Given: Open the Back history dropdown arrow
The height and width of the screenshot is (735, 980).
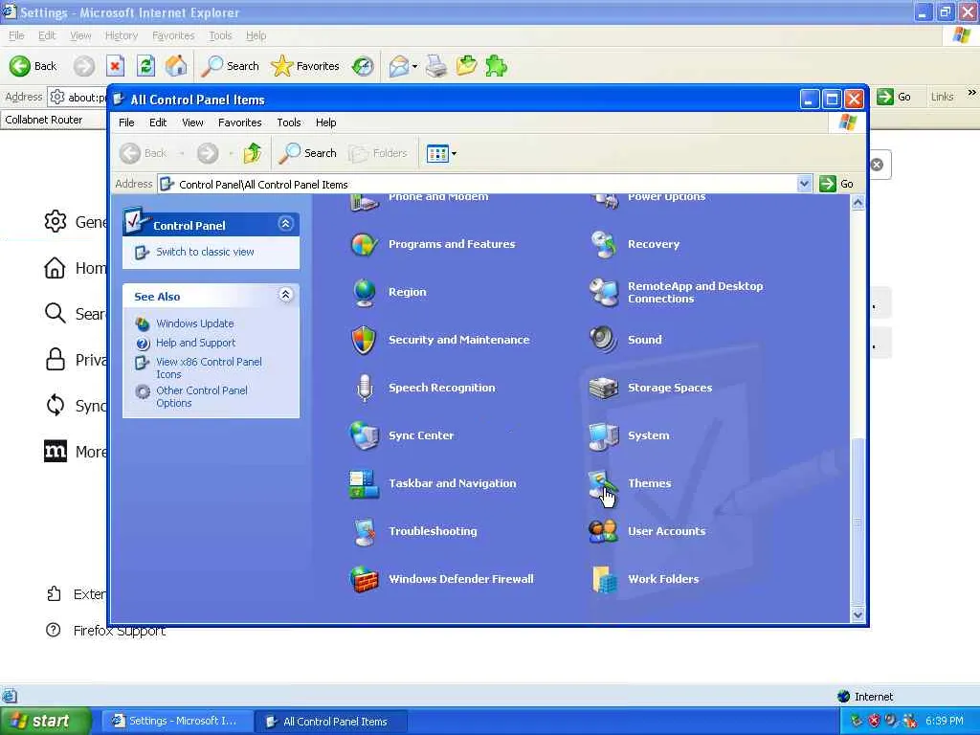Looking at the screenshot, I should coord(182,153).
